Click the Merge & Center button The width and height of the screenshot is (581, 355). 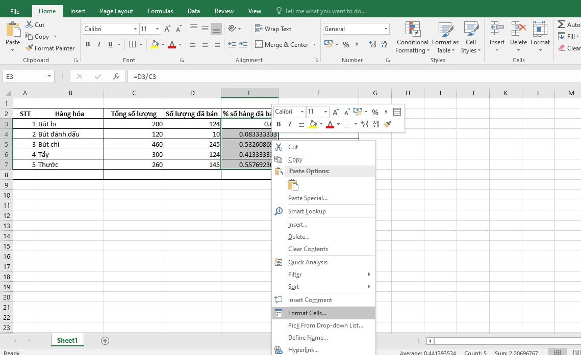[x=282, y=45]
